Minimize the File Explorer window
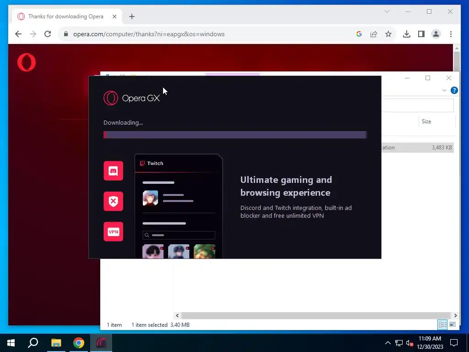This screenshot has height=352, width=469. coord(407,78)
